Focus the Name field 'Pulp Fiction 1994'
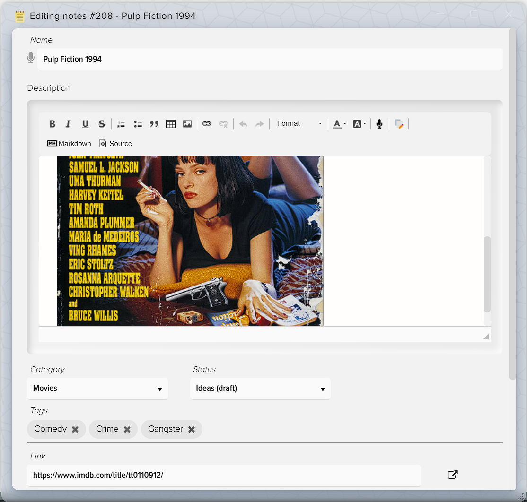The height and width of the screenshot is (502, 527). (x=270, y=59)
